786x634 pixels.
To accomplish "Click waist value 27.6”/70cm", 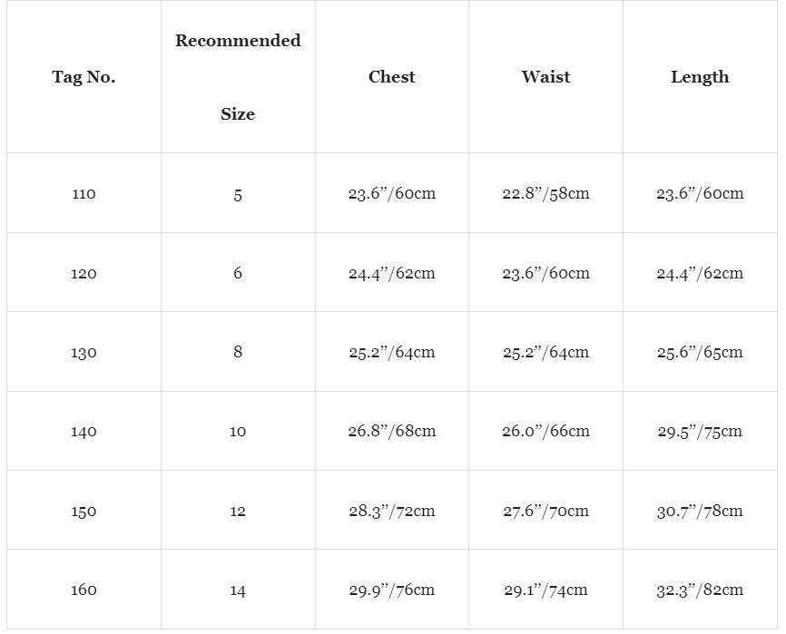I will pos(545,511).
